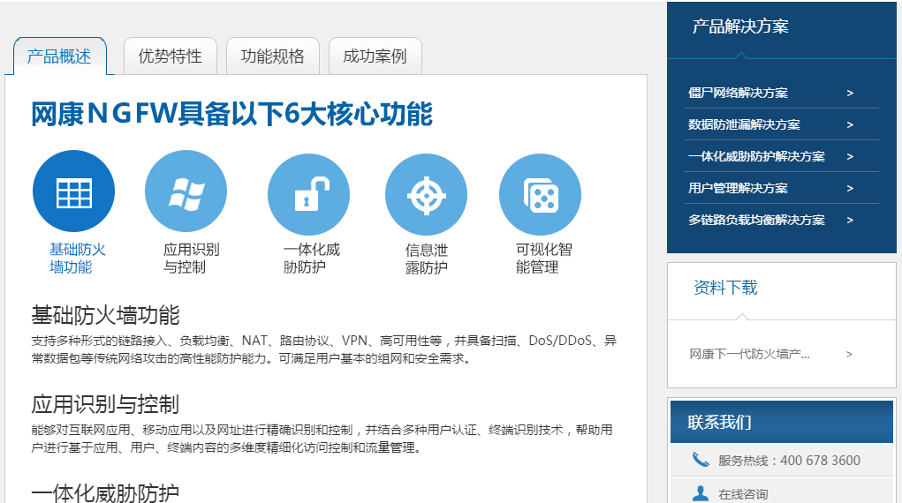Click the arrow next to 用户管理解决方案
902x503 pixels.
(850, 189)
